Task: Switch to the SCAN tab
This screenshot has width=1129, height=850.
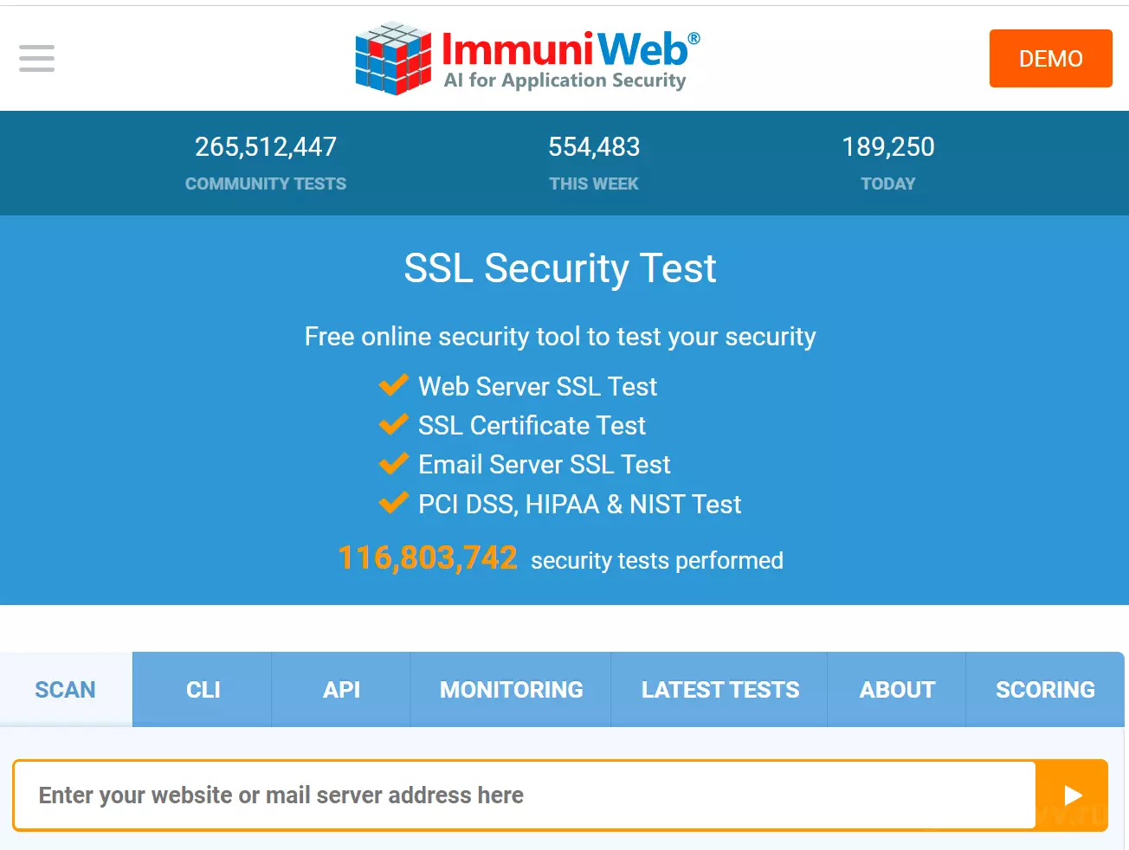Action: coord(66,690)
